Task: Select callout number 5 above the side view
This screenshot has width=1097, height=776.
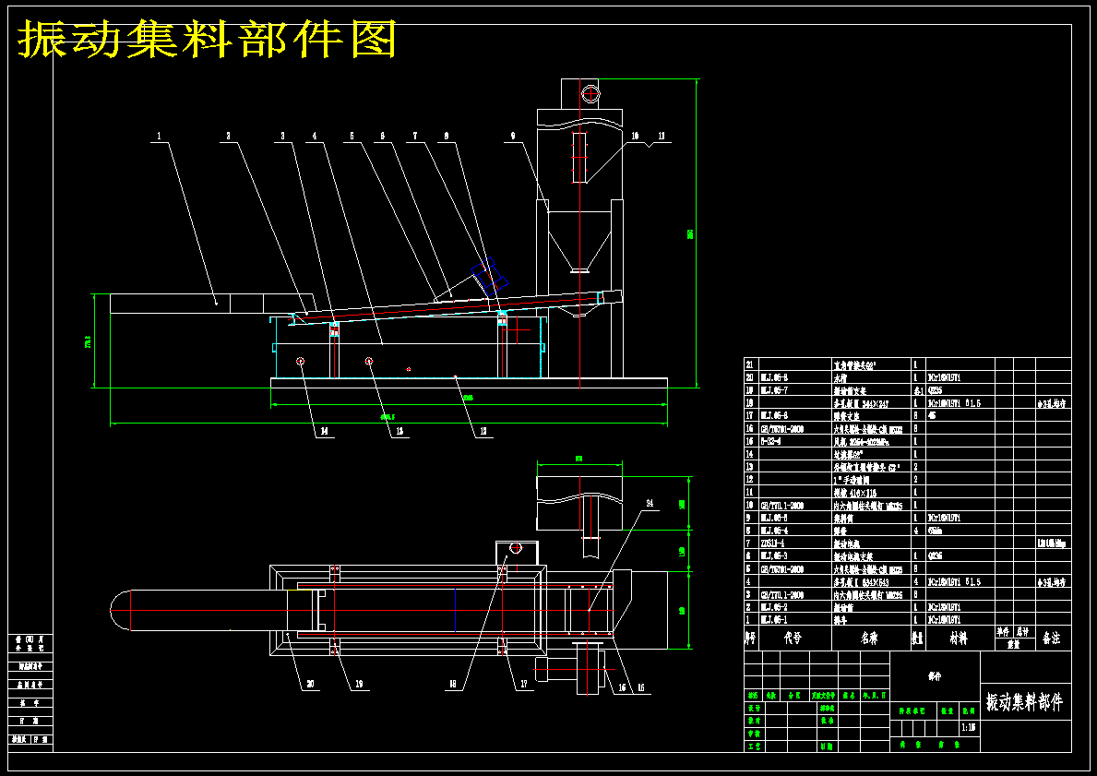Action: coord(352,136)
